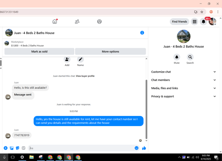Click the page scrollbar up arrow
222x161 pixels.
click(221, 18)
